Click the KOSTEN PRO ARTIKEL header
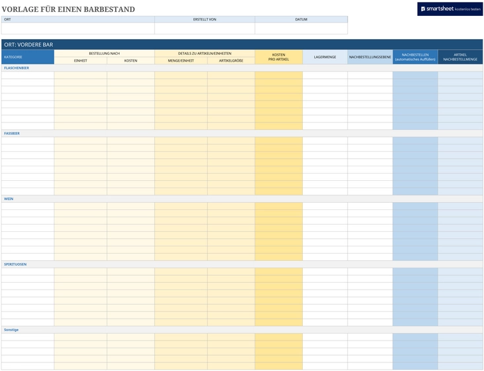 click(279, 57)
